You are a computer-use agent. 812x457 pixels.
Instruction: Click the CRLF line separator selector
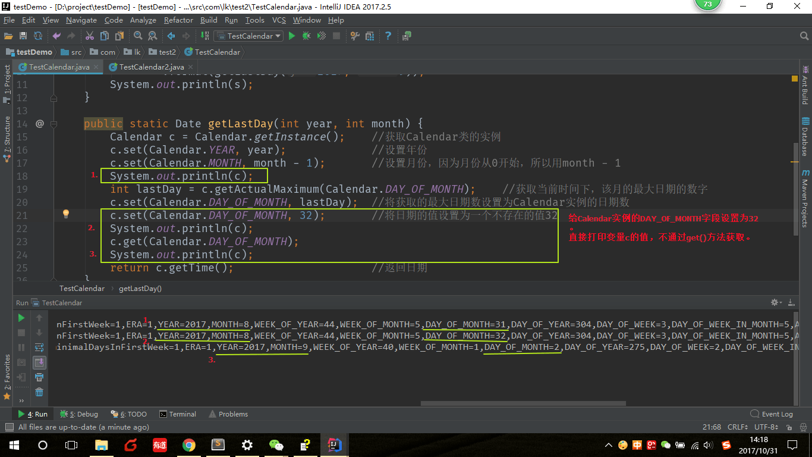738,427
